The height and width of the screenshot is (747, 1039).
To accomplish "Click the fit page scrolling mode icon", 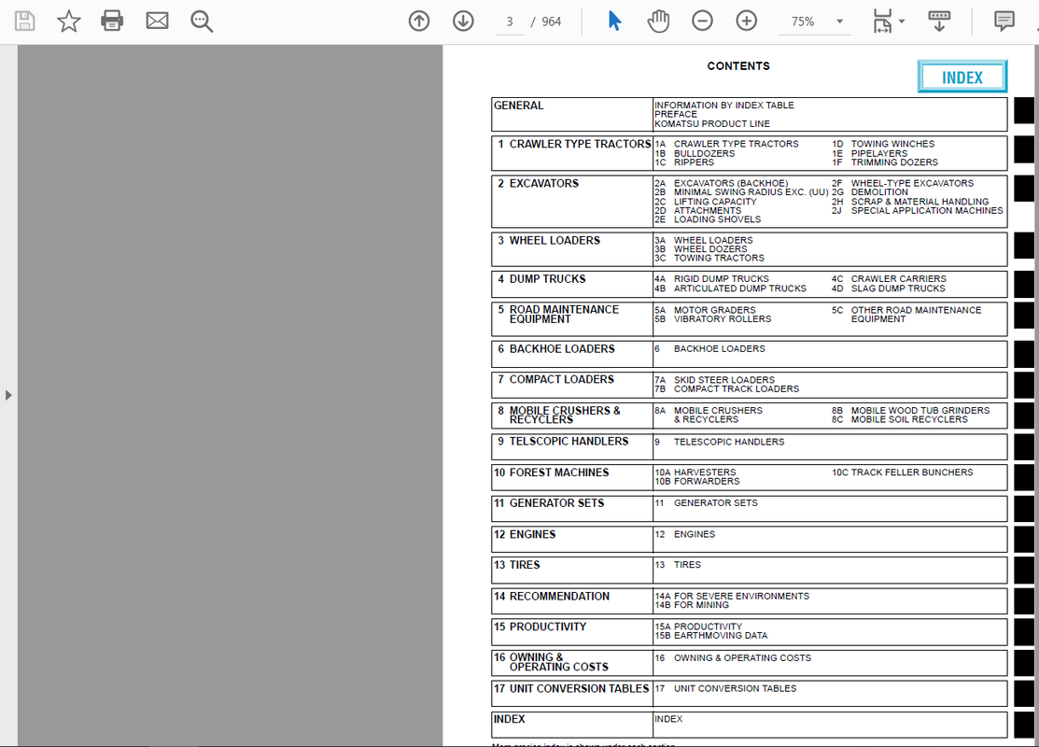I will (x=882, y=21).
